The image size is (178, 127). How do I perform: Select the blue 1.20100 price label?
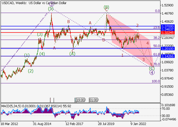(x=168, y=49)
